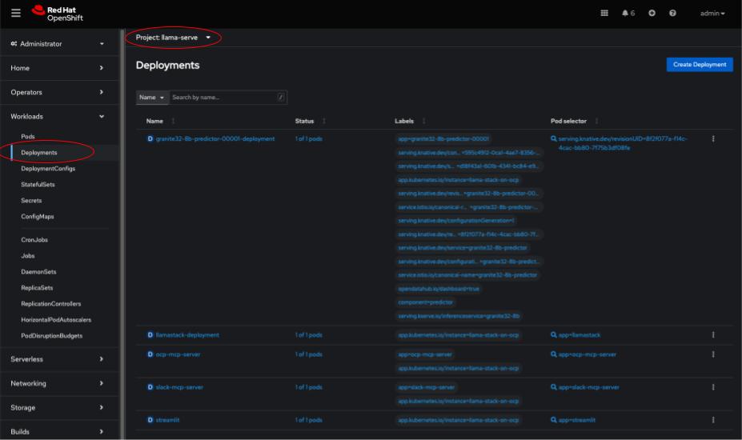
Task: Click the Red Hat OpenShift logo
Action: click(x=58, y=14)
